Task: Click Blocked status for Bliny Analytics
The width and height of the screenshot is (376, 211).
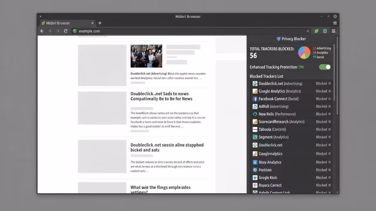Action: pos(321,162)
